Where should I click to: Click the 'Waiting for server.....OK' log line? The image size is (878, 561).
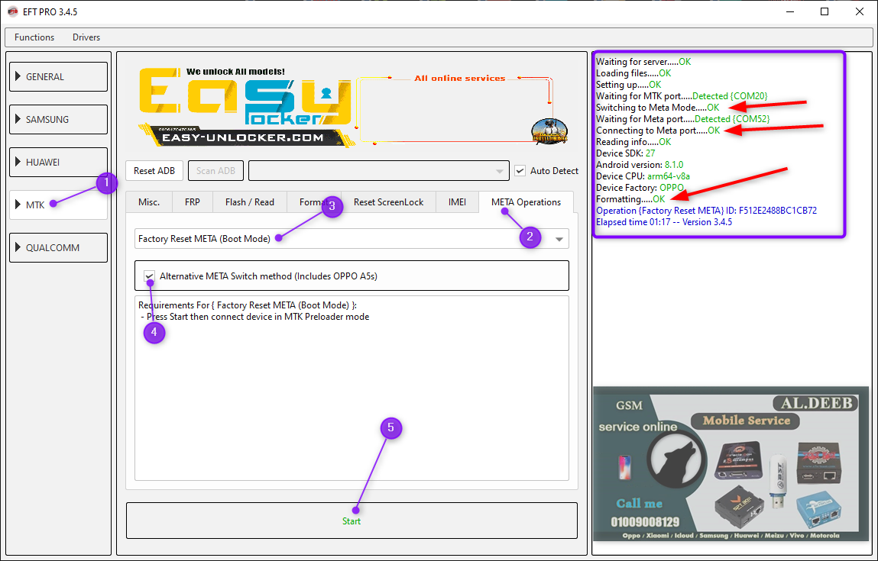pos(643,62)
